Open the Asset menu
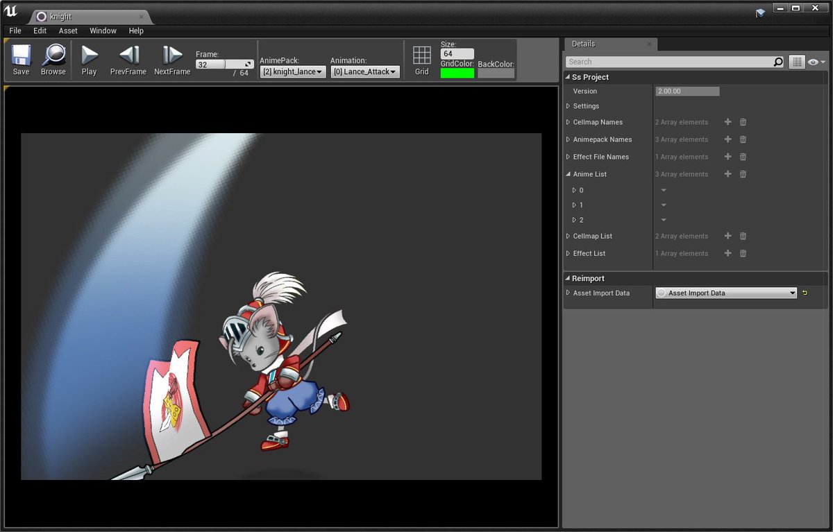This screenshot has width=833, height=532. coord(68,31)
